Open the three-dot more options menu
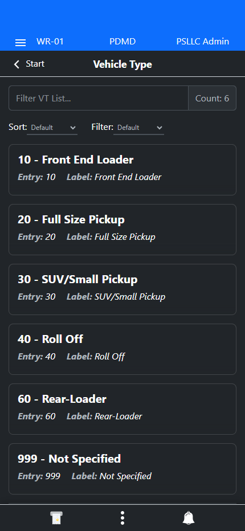Viewport: 245px width, 531px height. click(x=122, y=518)
